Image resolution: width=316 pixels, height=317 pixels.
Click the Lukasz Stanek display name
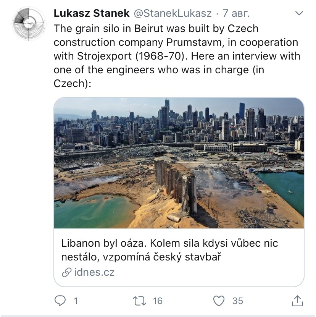[x=92, y=13]
